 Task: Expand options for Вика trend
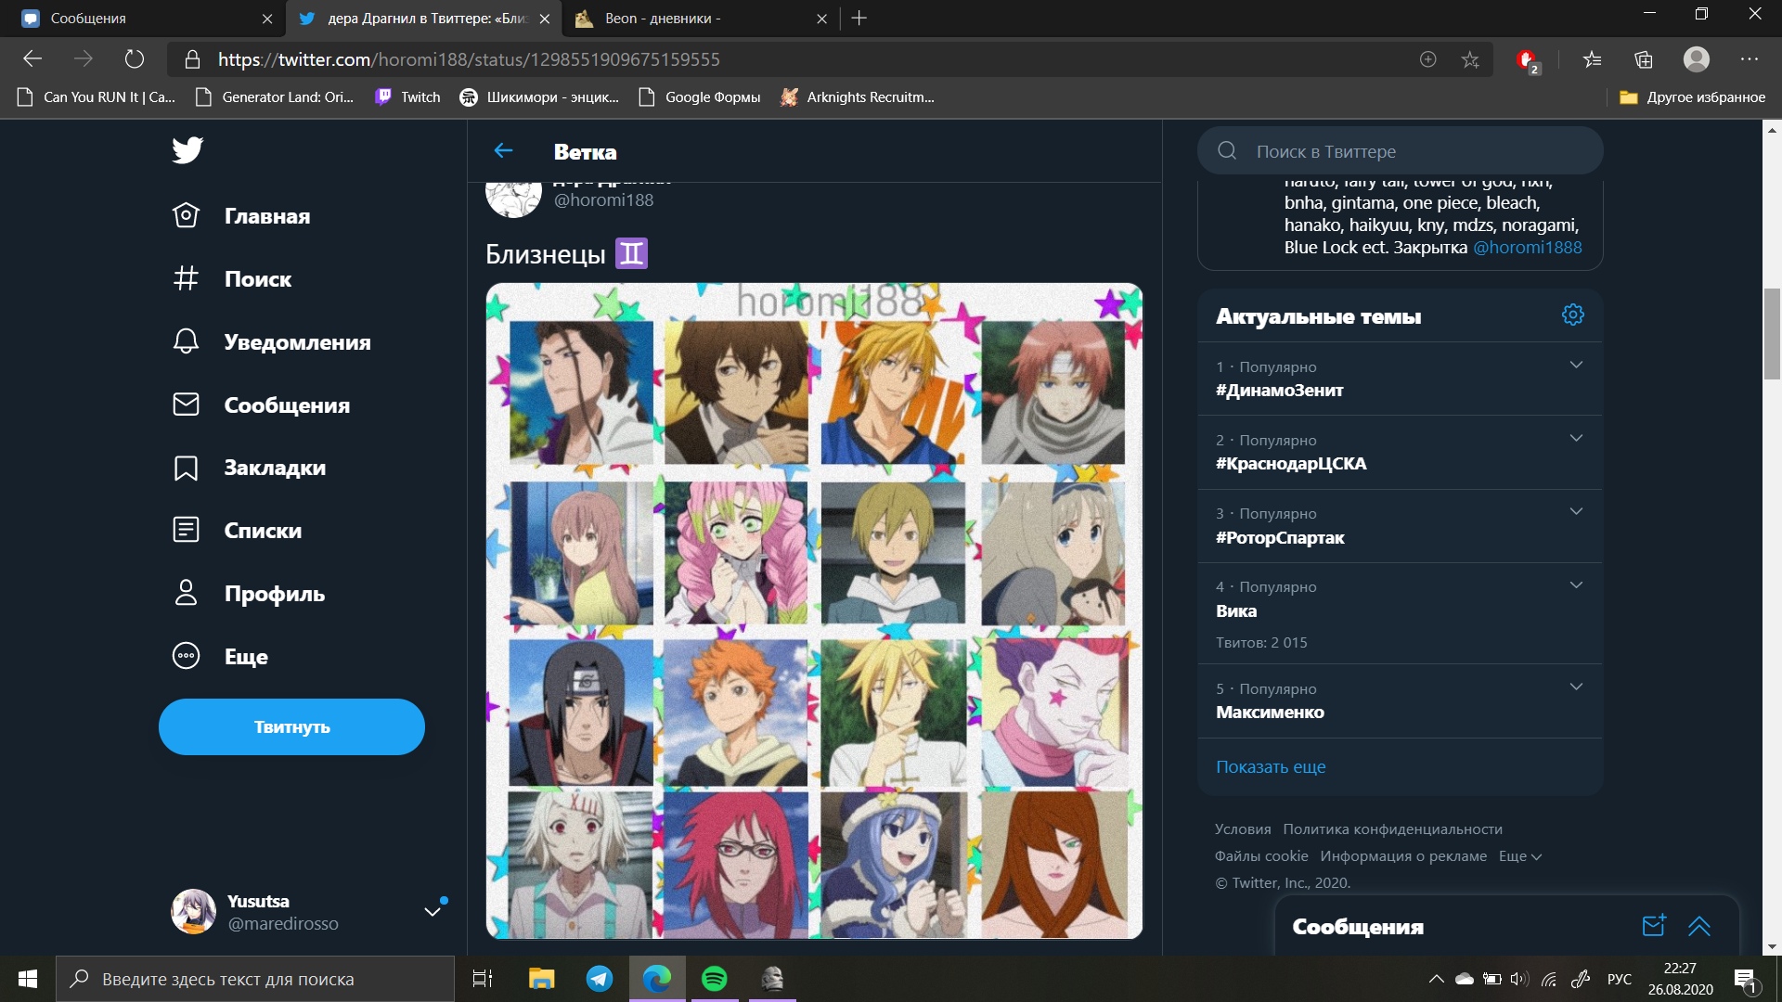[1576, 584]
